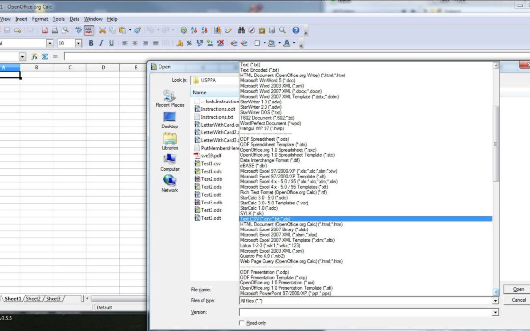The height and width of the screenshot is (331, 530).
Task: Click the Export as PDF icon
Action: [45, 30]
